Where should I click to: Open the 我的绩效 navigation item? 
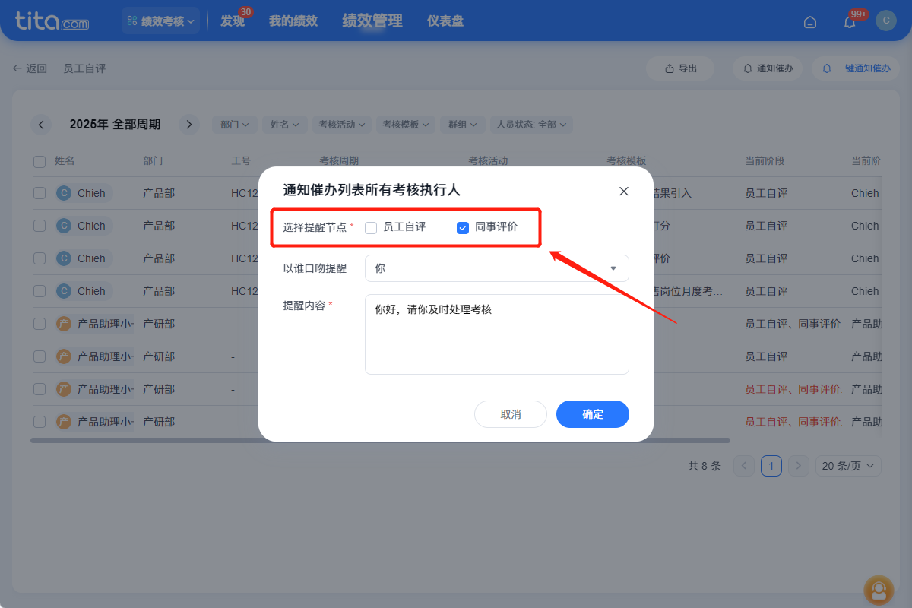point(293,21)
